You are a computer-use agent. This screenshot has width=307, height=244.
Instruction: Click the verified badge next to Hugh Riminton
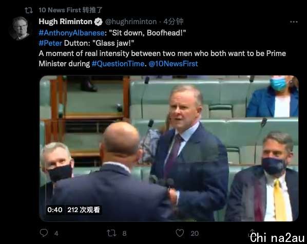pyautogui.click(x=98, y=22)
